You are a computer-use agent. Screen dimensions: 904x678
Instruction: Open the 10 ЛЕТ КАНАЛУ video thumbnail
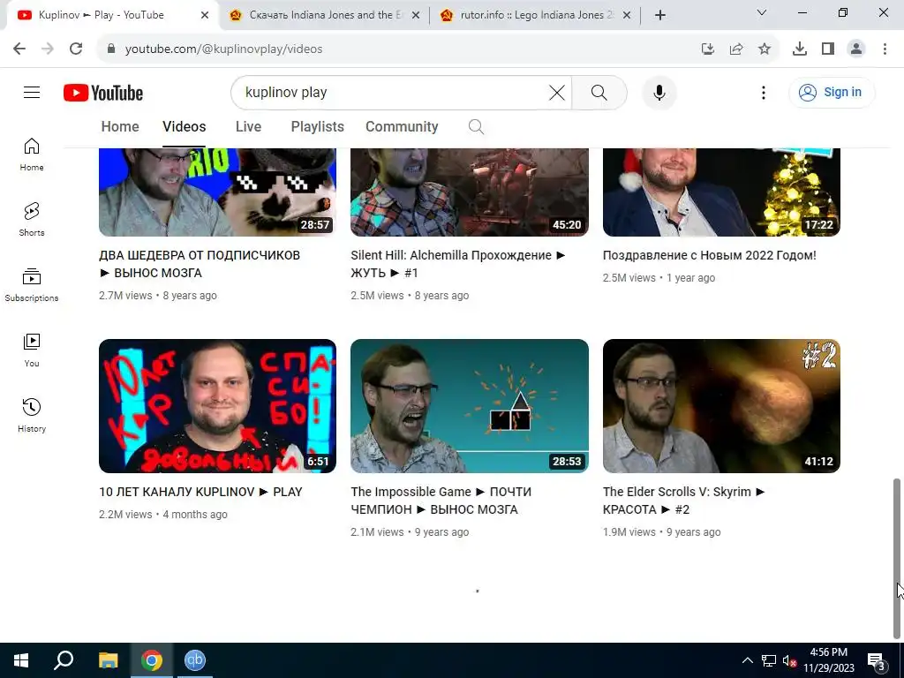coord(217,406)
